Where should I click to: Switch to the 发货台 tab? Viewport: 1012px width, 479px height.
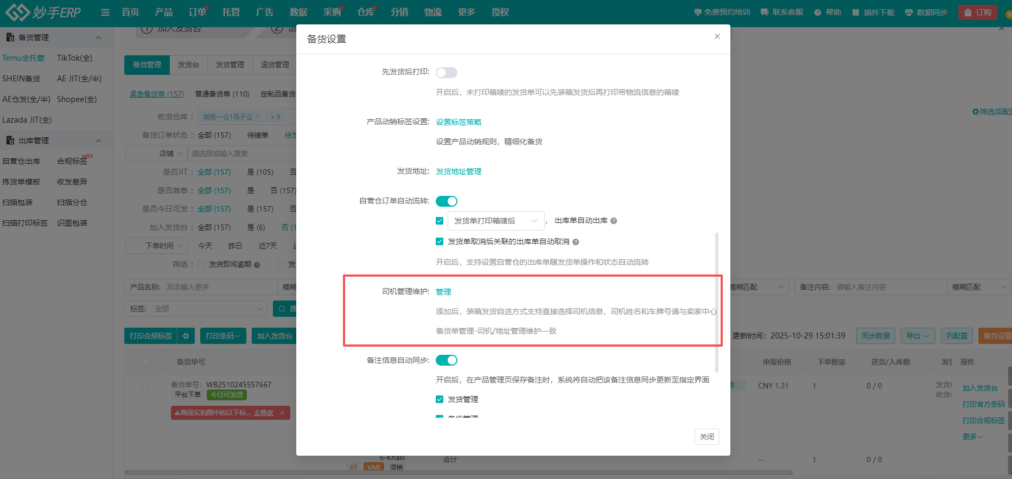click(x=188, y=65)
